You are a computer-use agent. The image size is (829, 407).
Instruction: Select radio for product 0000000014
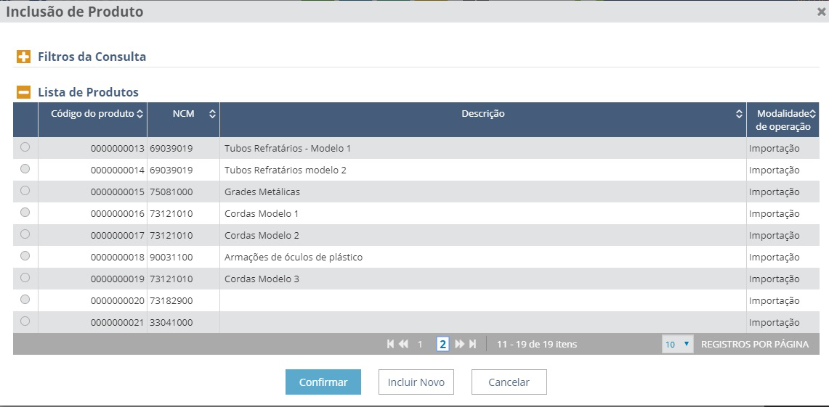tap(25, 169)
